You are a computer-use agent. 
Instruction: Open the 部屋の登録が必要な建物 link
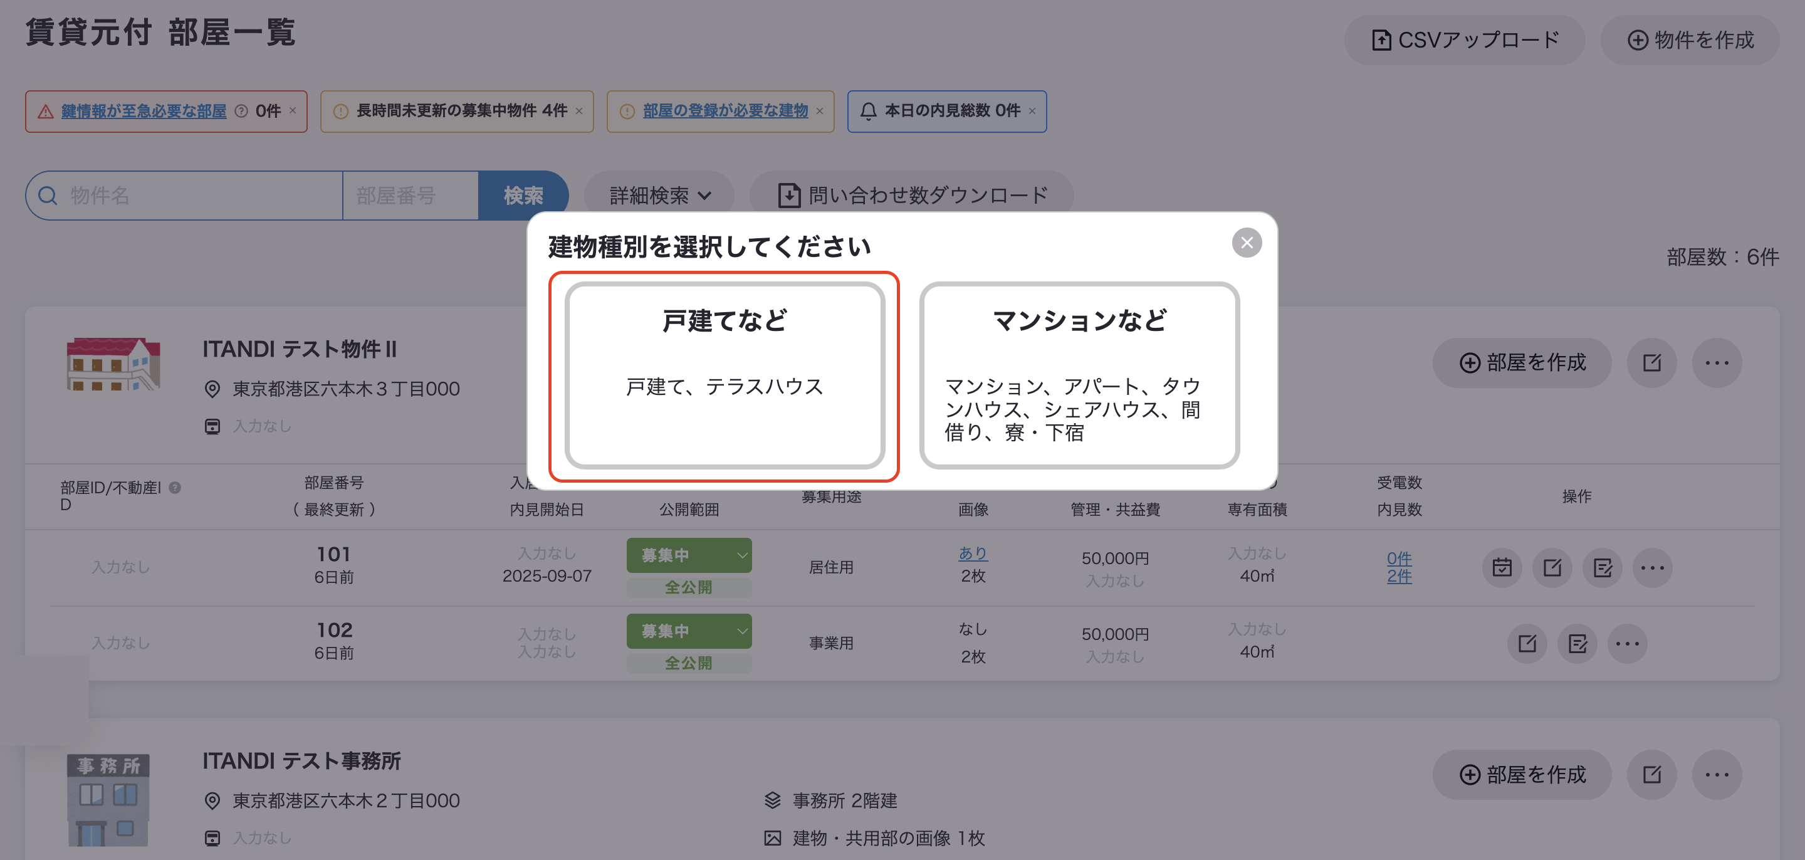pyautogui.click(x=725, y=111)
